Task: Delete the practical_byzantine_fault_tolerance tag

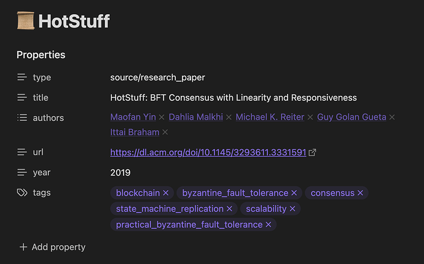Action: (269, 225)
